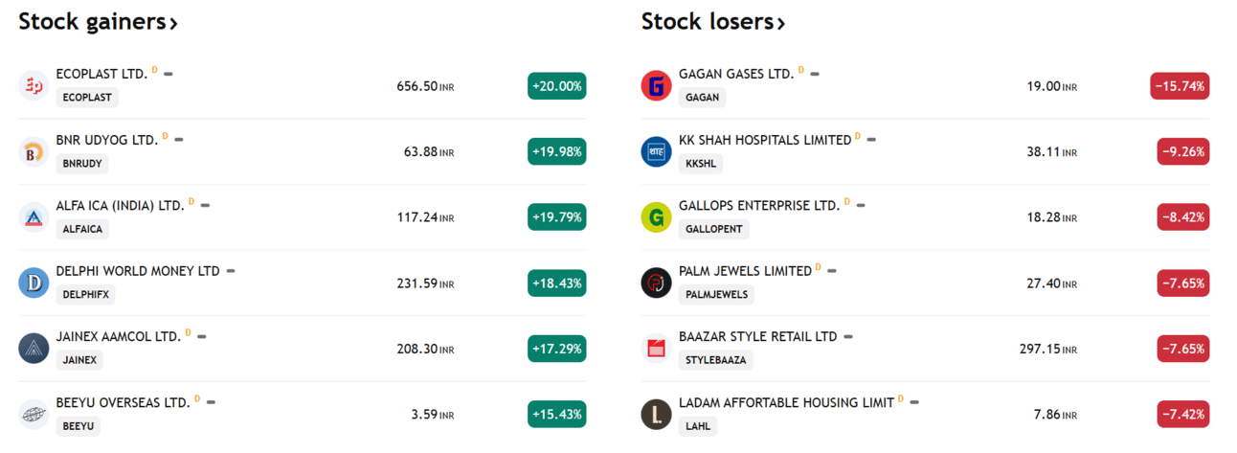Click the Ecoplast company logo icon
Image resolution: width=1237 pixels, height=453 pixels.
click(34, 85)
